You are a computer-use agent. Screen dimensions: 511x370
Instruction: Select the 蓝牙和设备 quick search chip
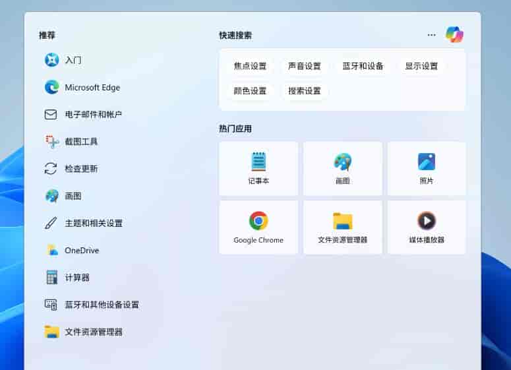[363, 66]
